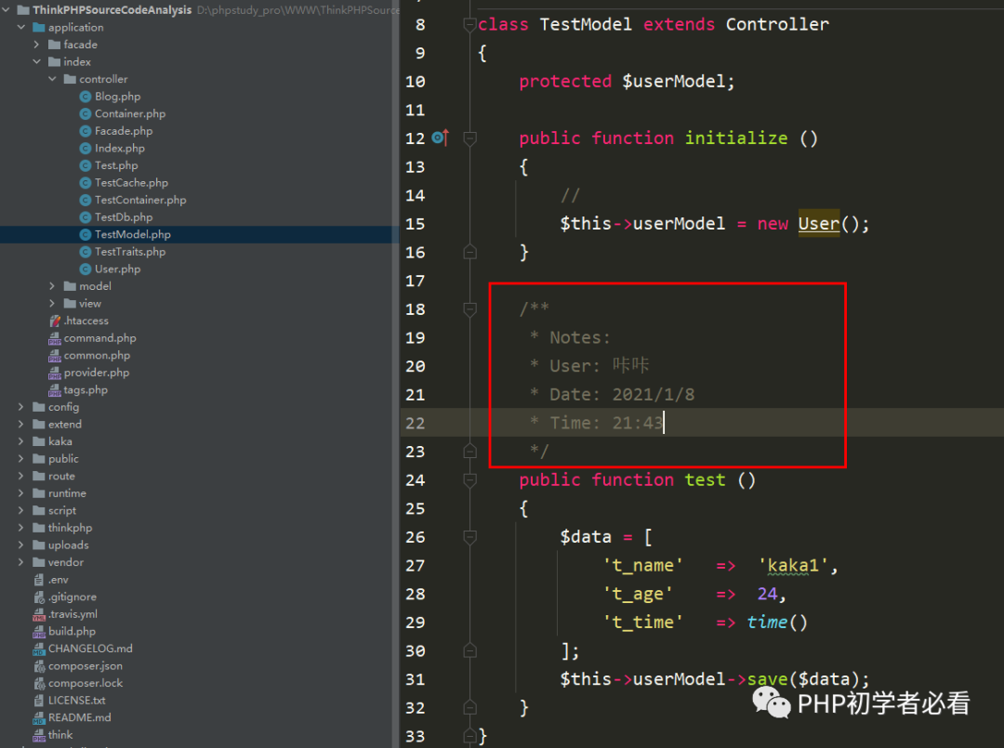1004x748 pixels.
Task: Expand the public folder
Action: pyautogui.click(x=21, y=459)
